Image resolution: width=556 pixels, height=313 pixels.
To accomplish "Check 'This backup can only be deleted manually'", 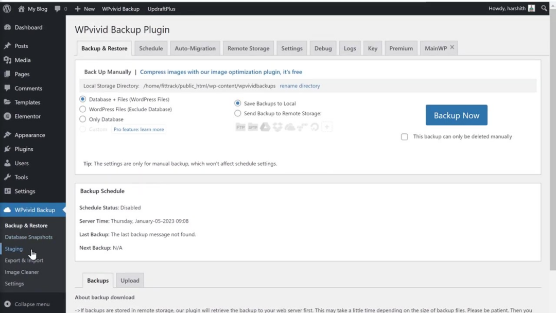I will [x=405, y=136].
